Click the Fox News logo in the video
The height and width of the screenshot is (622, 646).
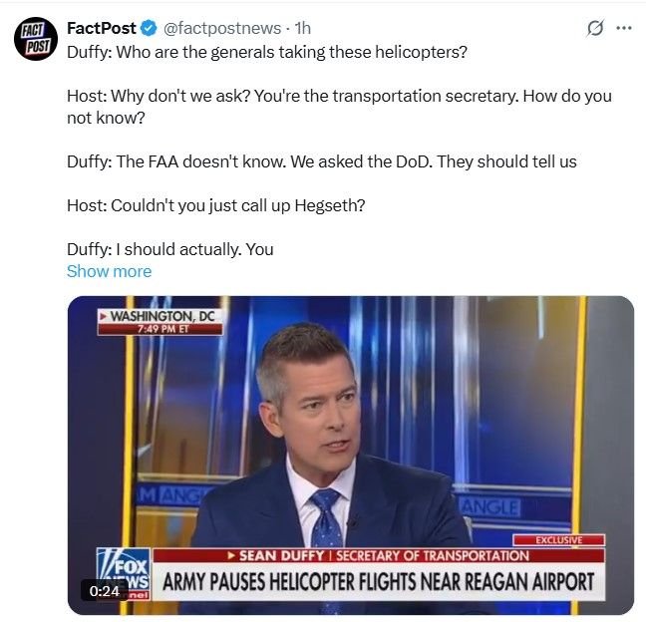(124, 573)
